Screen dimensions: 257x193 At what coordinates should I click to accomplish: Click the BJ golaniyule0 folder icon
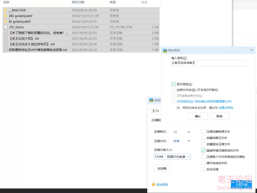tap(5, 21)
